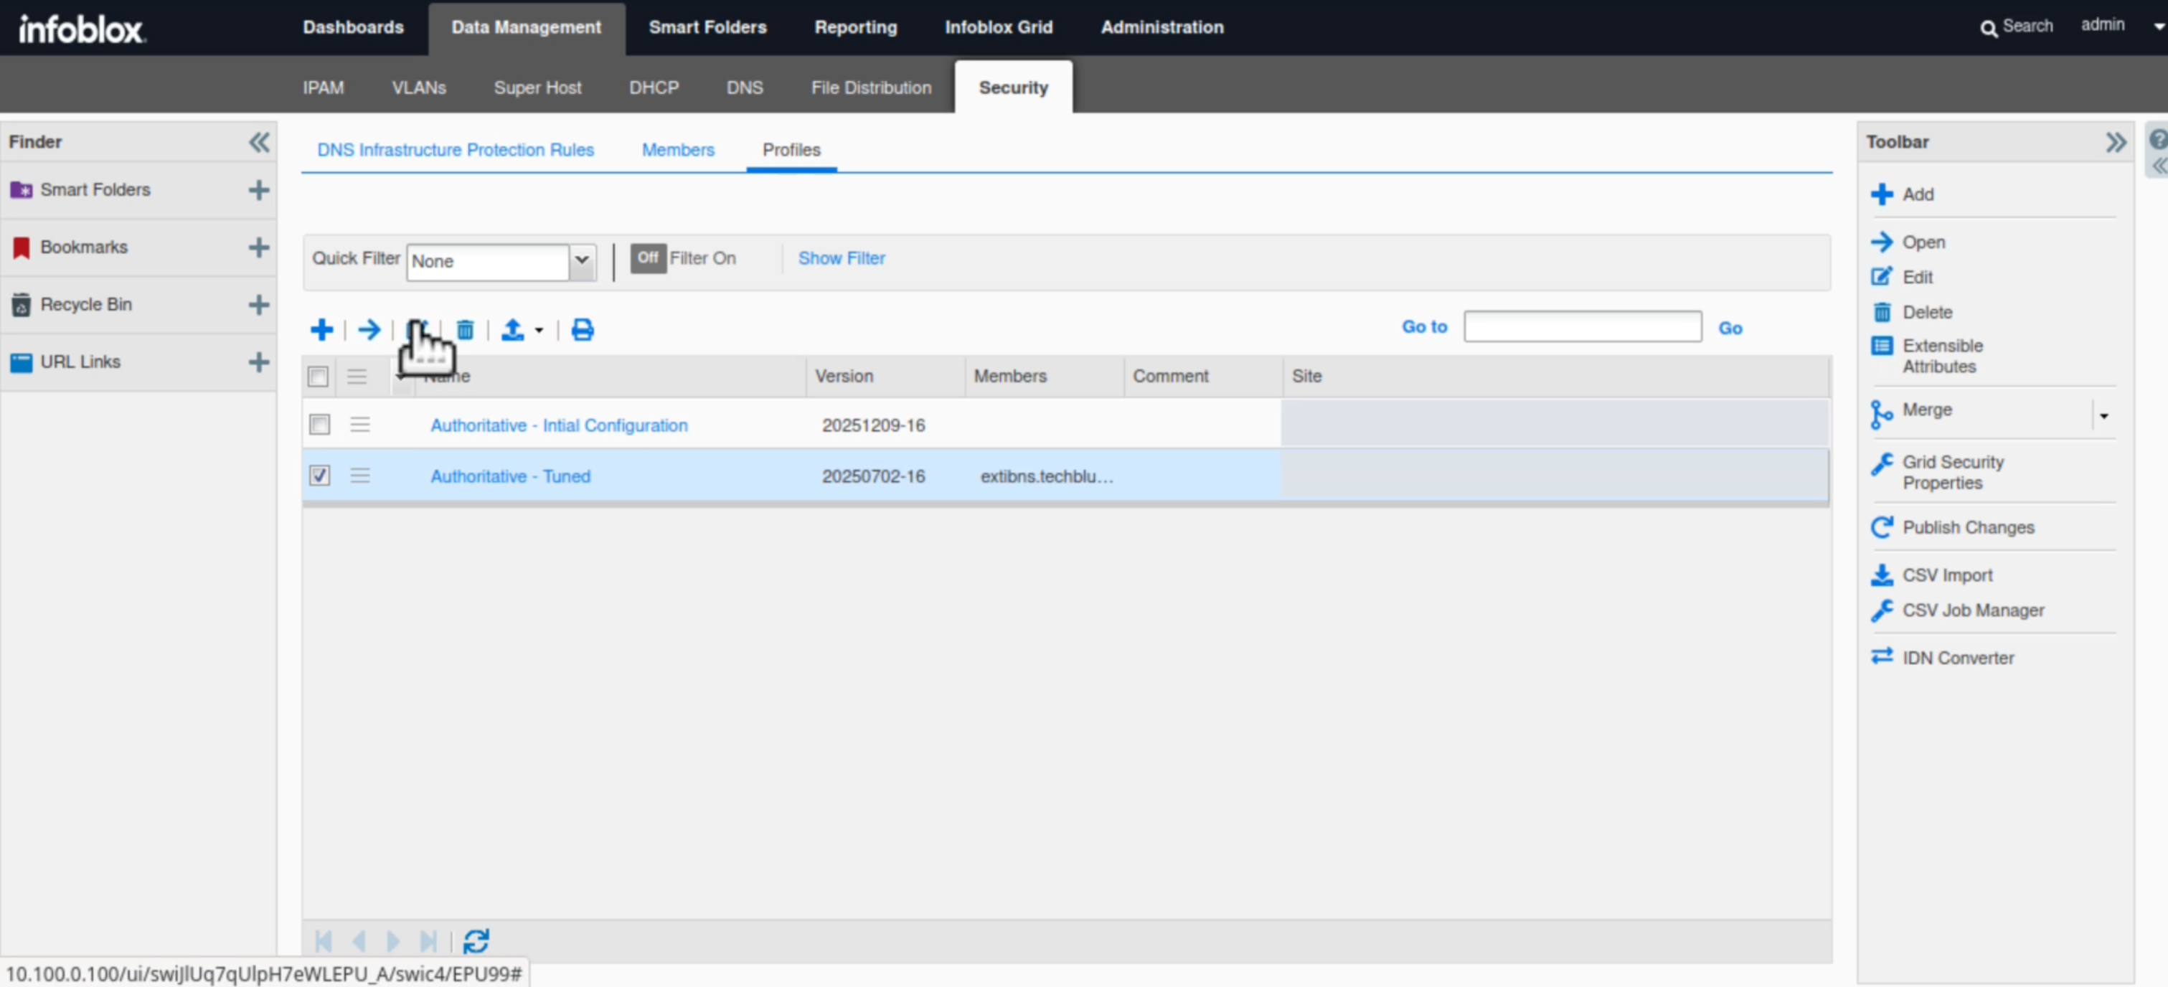Screen dimensions: 2168x987
Task: Switch to the File Distribution sub-tab
Action: point(871,88)
